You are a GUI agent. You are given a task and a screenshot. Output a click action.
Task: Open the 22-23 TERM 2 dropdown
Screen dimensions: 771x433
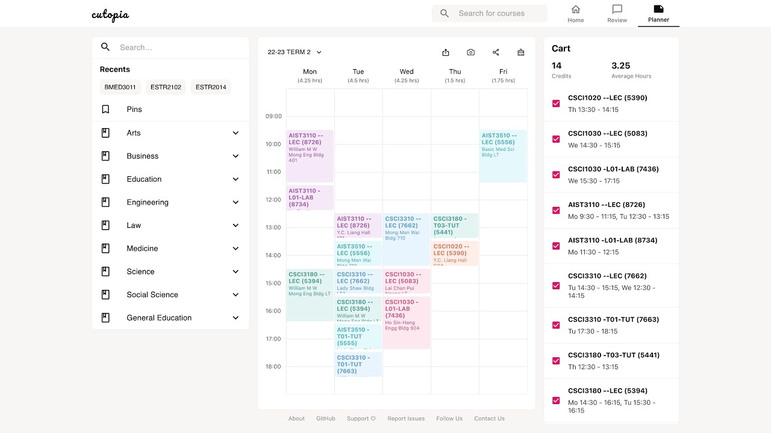pos(294,52)
